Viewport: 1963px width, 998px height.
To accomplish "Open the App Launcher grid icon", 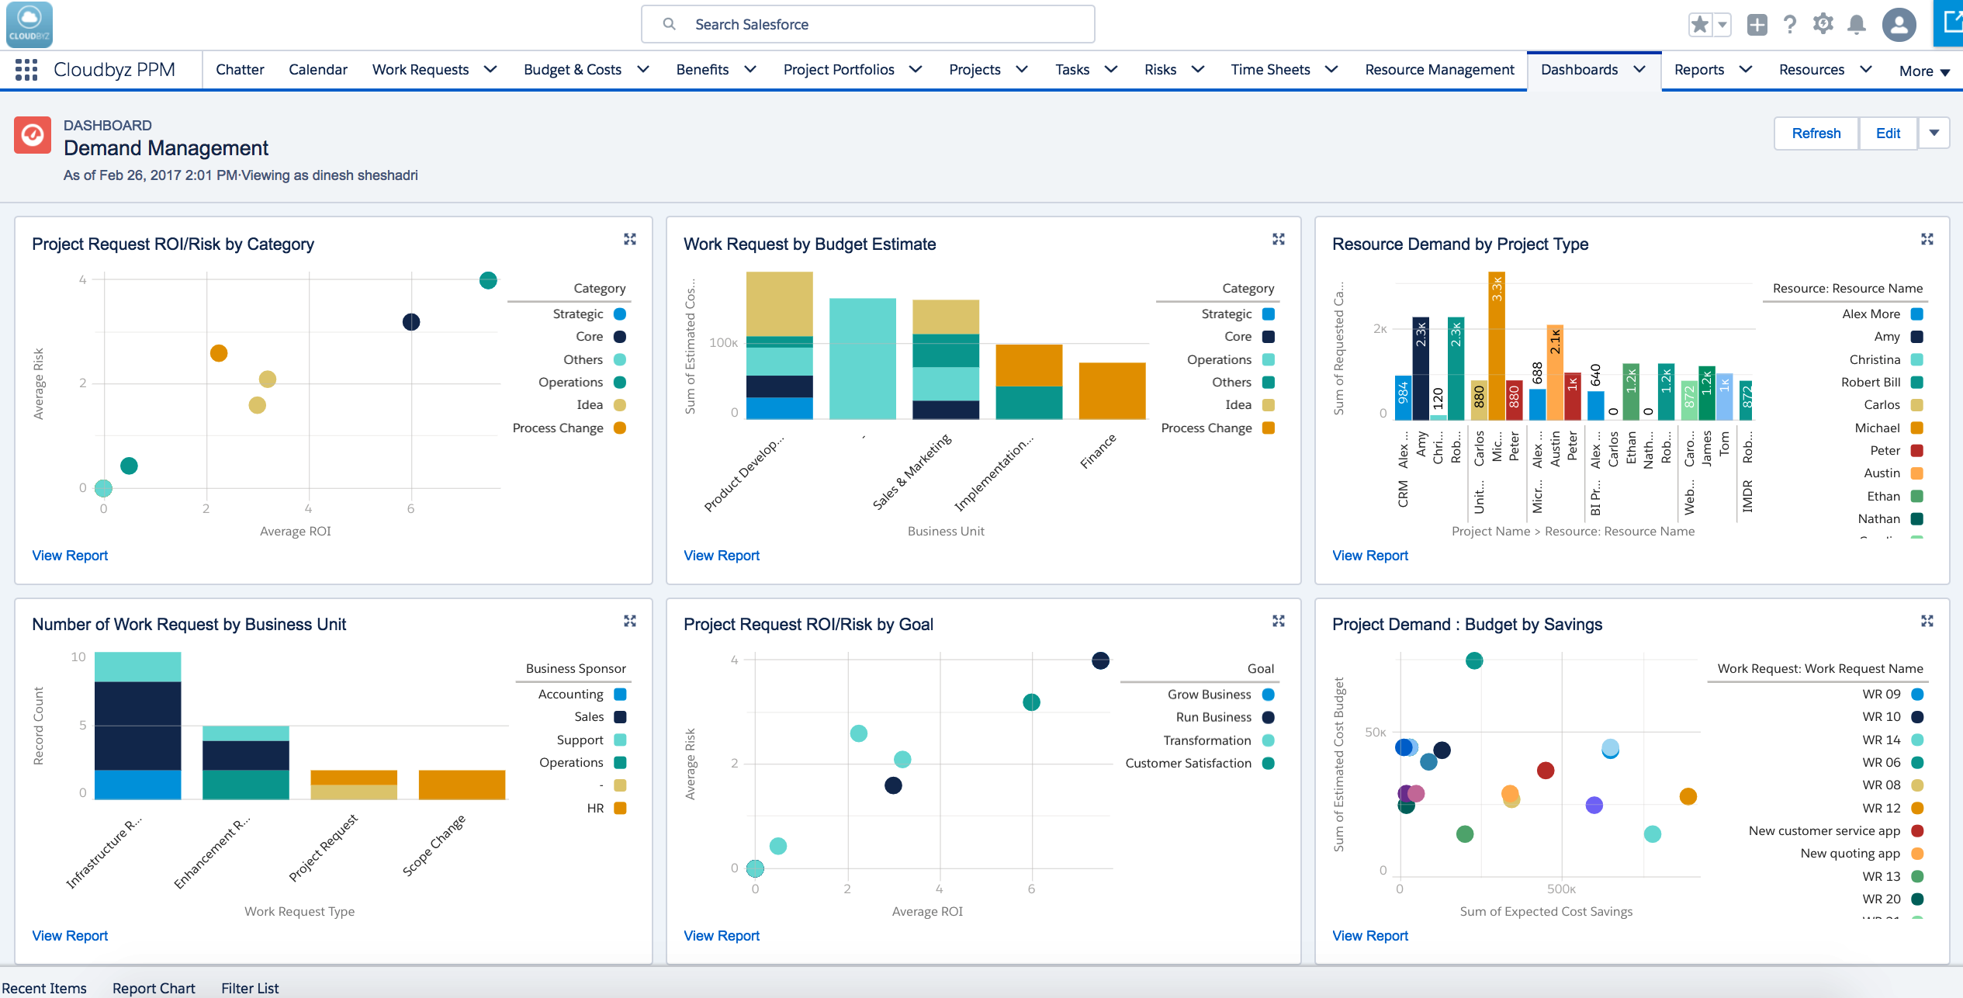I will tap(26, 70).
